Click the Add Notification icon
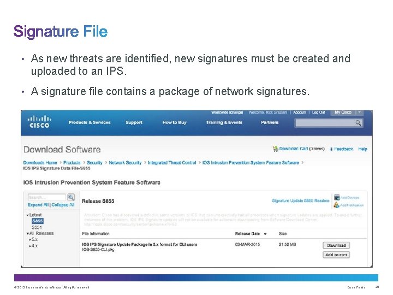This screenshot has width=393, height=295. (x=336, y=205)
